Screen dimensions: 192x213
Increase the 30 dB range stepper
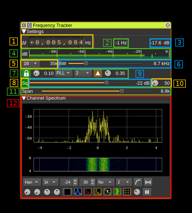click(93, 181)
